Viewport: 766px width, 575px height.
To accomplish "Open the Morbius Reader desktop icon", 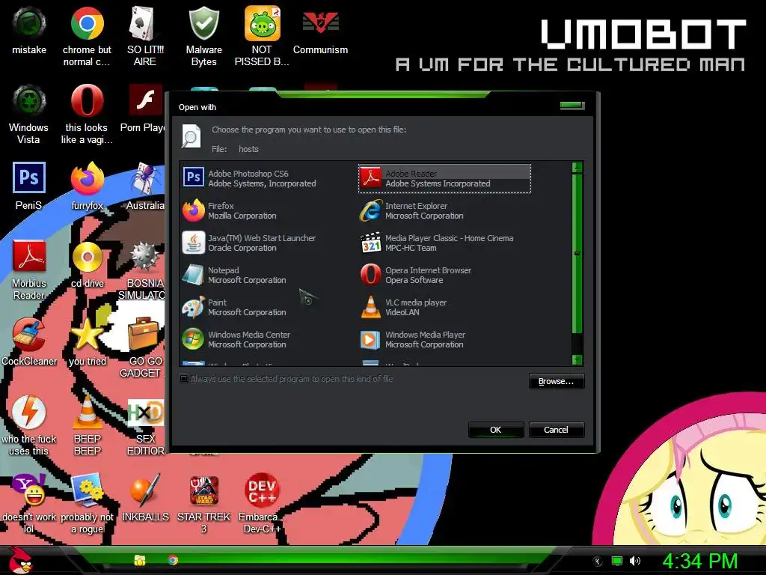I will pos(29,270).
